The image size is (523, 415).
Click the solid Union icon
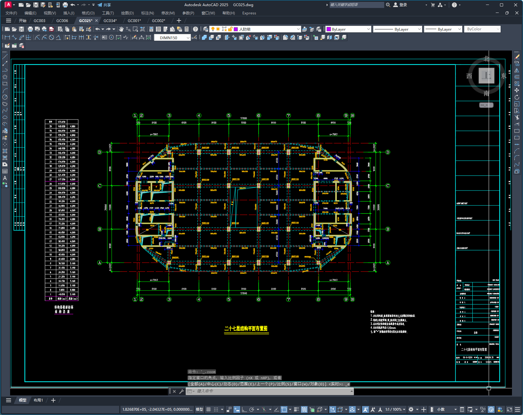(204, 37)
